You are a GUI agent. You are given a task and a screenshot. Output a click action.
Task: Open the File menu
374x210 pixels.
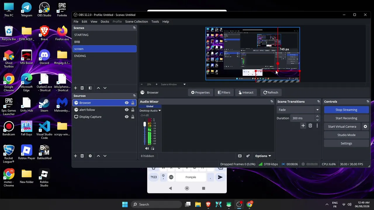(x=76, y=22)
